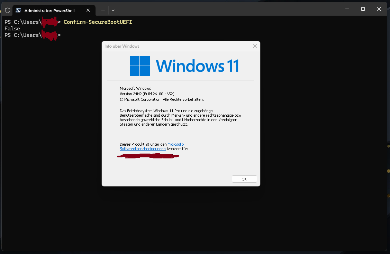
Task: Click the Microsoft Windows label in the dialog
Action: tap(135, 88)
